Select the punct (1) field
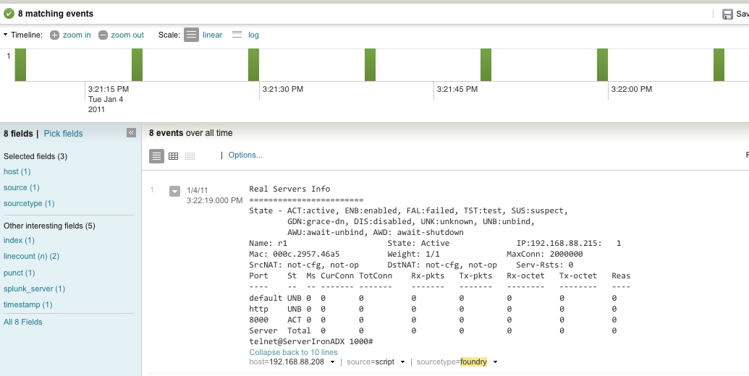749x376 pixels. [x=19, y=273]
